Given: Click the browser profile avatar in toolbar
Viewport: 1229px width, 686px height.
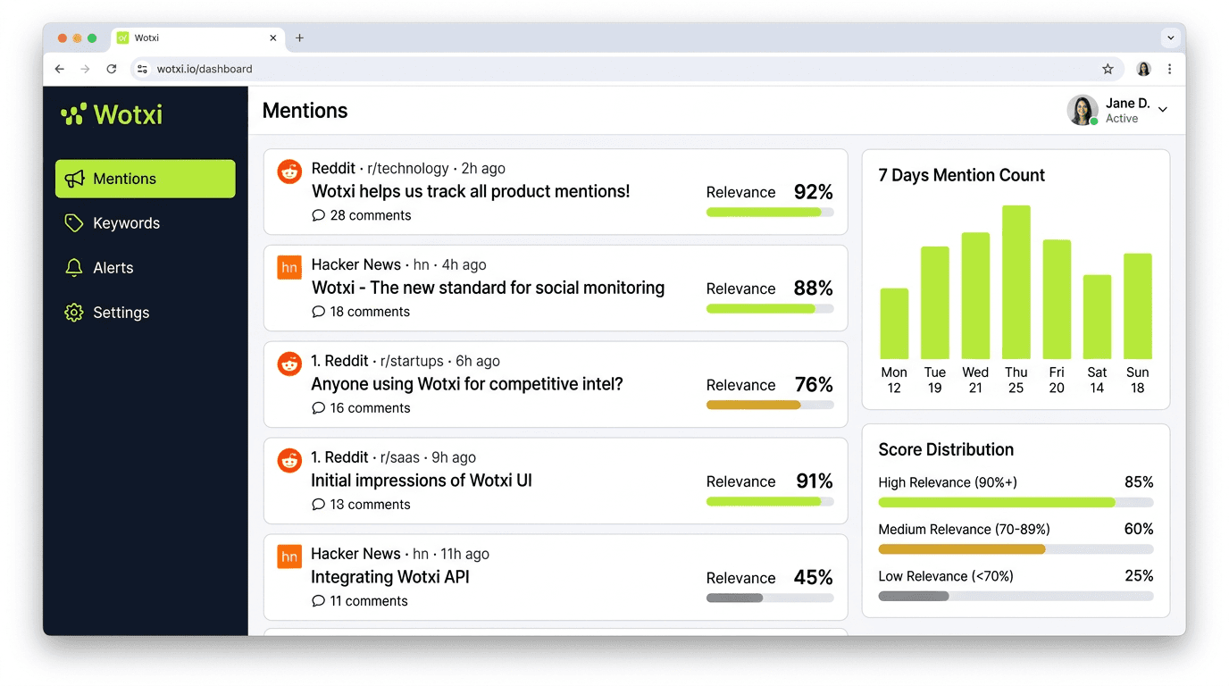Looking at the screenshot, I should point(1143,69).
